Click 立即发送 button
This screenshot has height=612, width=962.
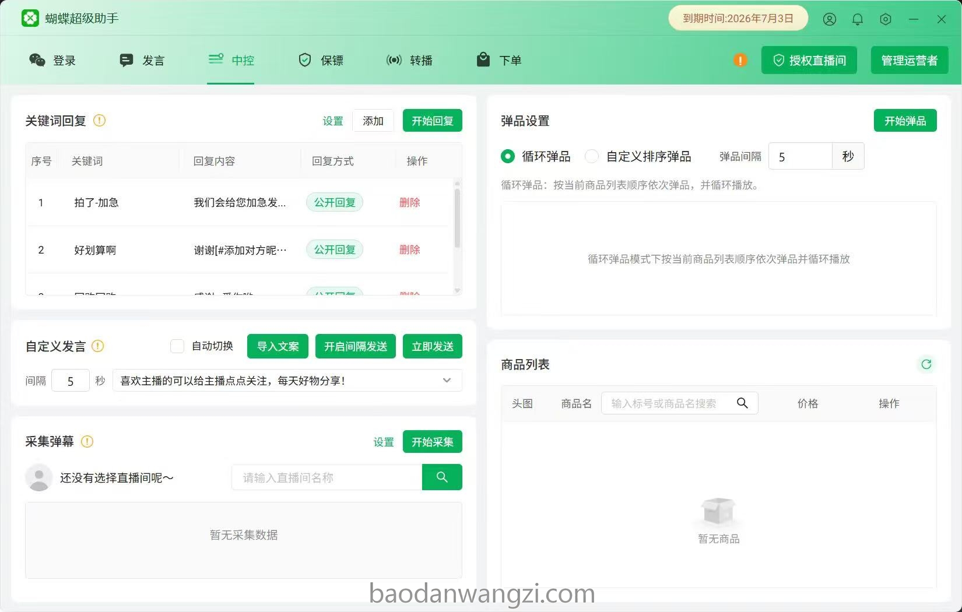433,346
